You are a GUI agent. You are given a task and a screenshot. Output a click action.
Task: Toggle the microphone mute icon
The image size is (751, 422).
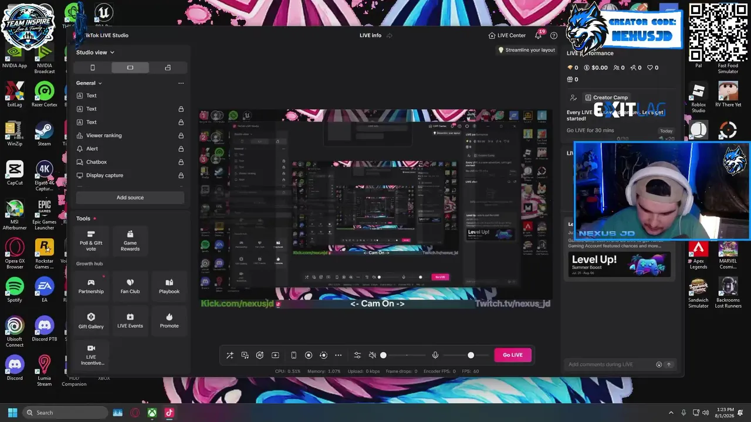pos(435,355)
